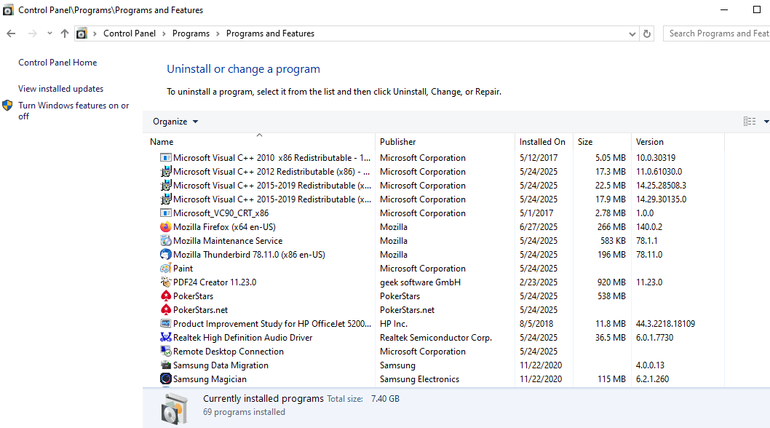Viewport: 770px width, 428px height.
Task: Sort by Version column header
Action: (x=650, y=141)
